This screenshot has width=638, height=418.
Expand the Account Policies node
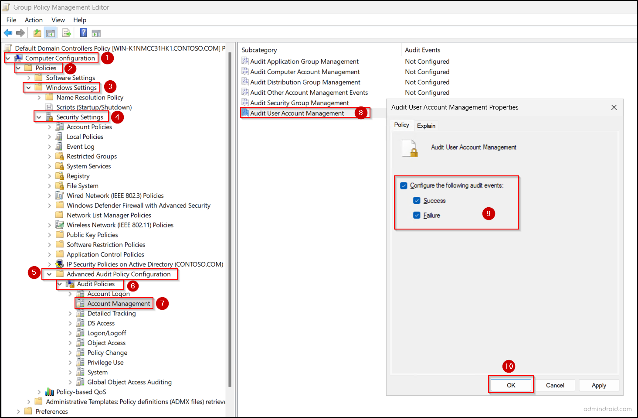coord(50,127)
